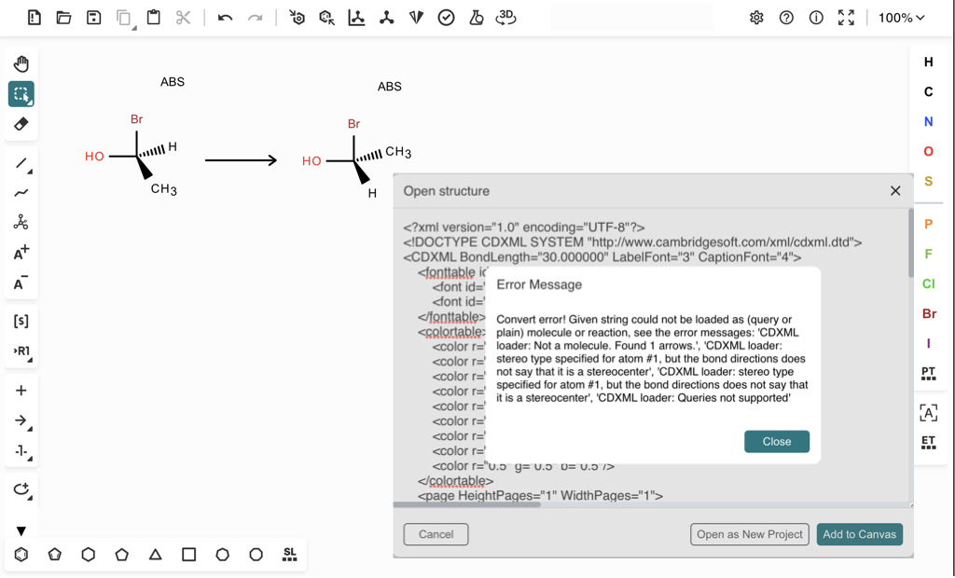Image resolution: width=955 pixels, height=578 pixels.
Task: Click the horizontal scrollbar in structure text
Action: point(466,504)
